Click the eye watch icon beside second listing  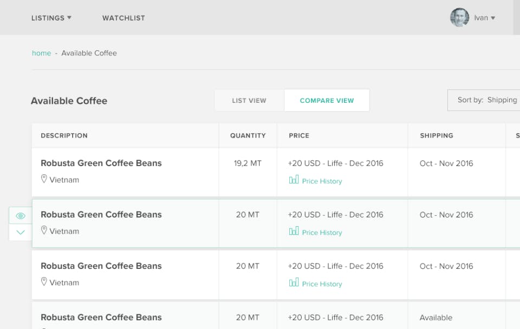point(21,216)
